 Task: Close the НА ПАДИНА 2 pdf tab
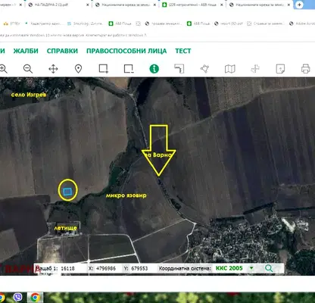tap(88, 5)
